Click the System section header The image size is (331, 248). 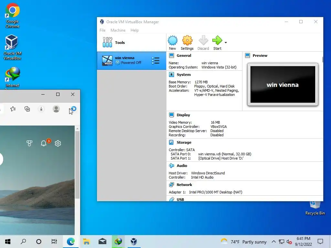click(184, 75)
